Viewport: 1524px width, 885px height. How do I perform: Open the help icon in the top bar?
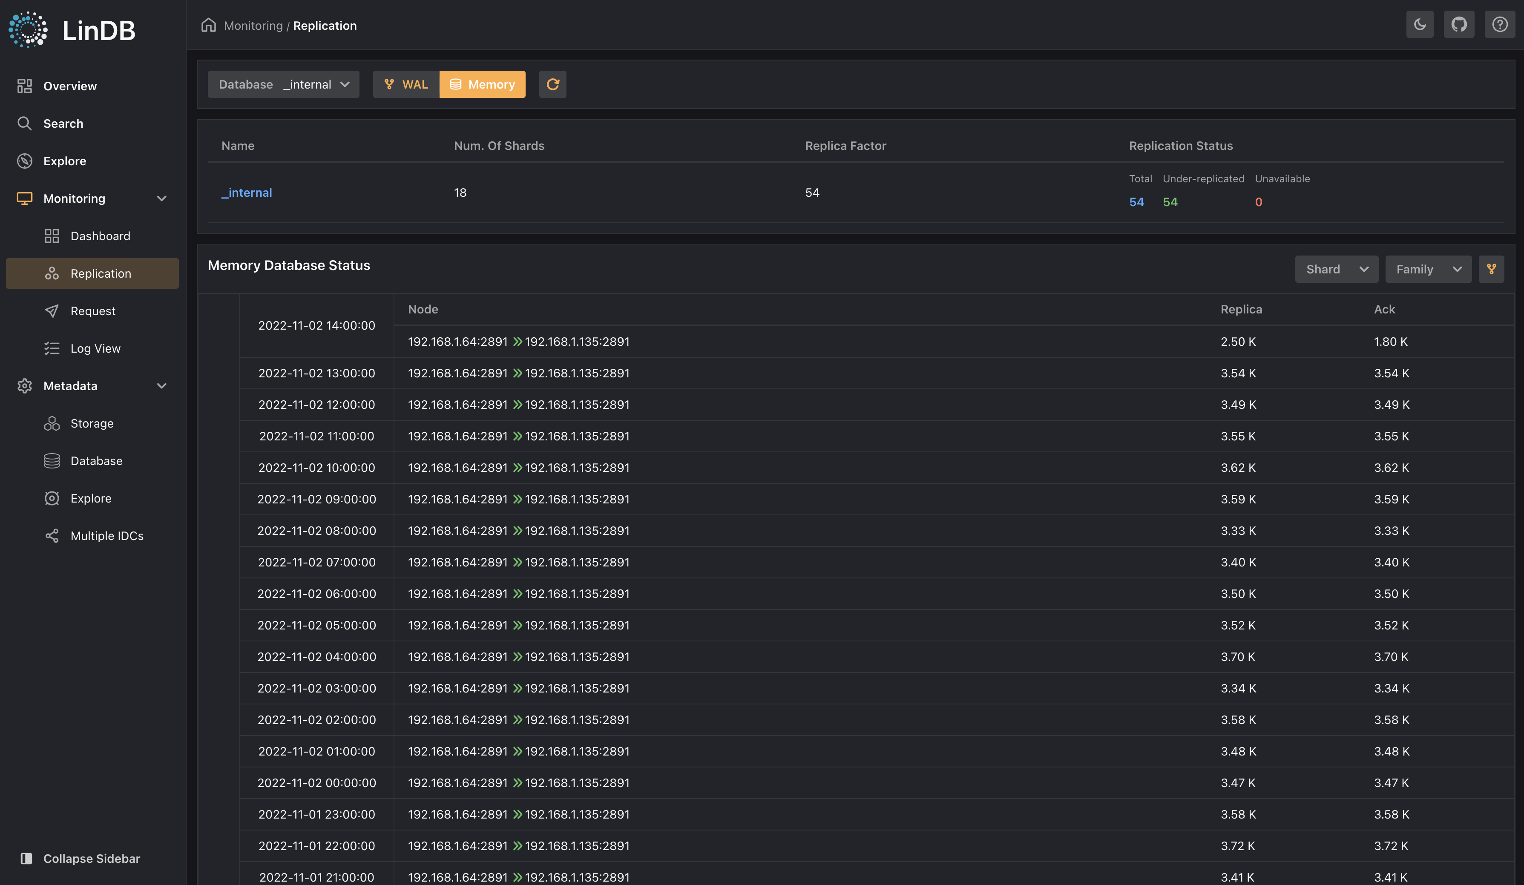[1500, 24]
